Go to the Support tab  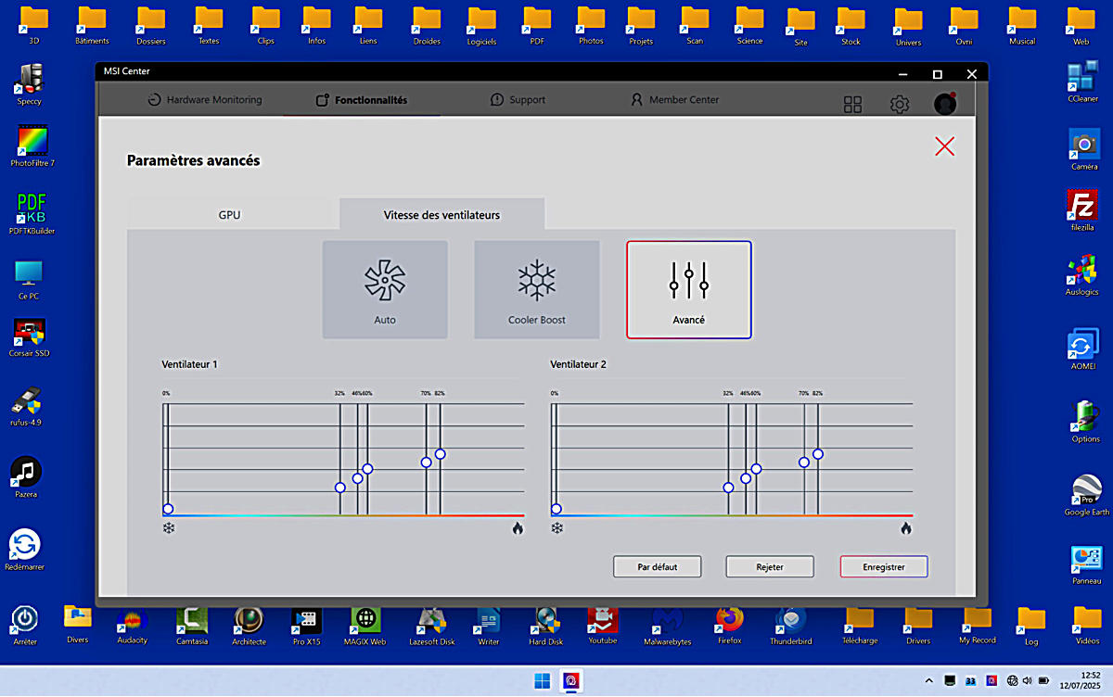(x=518, y=100)
